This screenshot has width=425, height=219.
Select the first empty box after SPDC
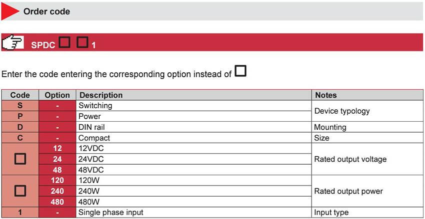pyautogui.click(x=64, y=42)
